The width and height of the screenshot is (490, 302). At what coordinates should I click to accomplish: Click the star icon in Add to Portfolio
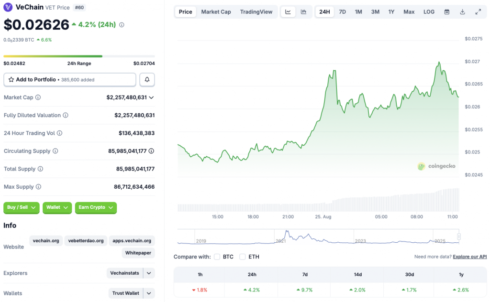click(11, 79)
